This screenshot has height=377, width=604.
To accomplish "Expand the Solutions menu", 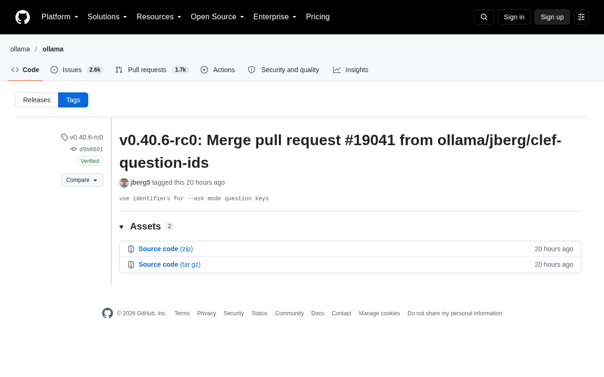I will click(107, 17).
